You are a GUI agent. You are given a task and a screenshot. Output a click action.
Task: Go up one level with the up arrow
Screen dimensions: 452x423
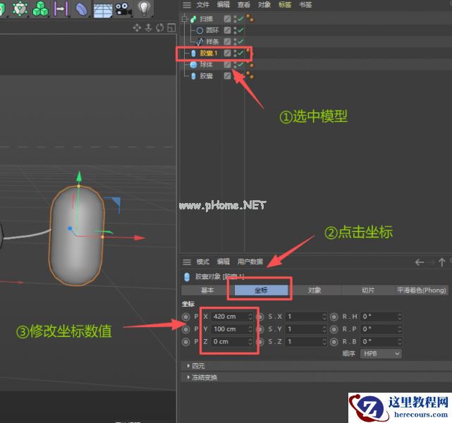tap(441, 262)
